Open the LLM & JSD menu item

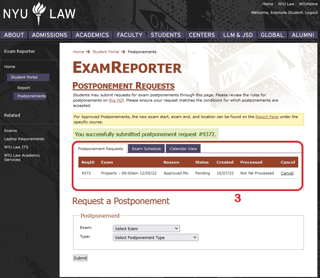[238, 35]
